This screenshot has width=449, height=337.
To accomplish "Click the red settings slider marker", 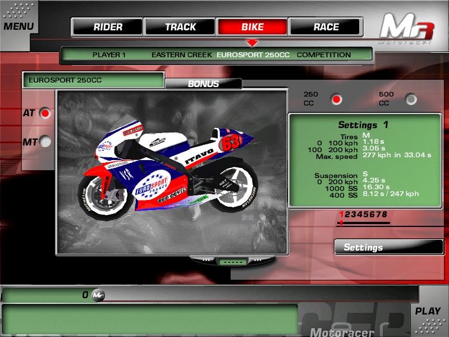I will tap(341, 222).
